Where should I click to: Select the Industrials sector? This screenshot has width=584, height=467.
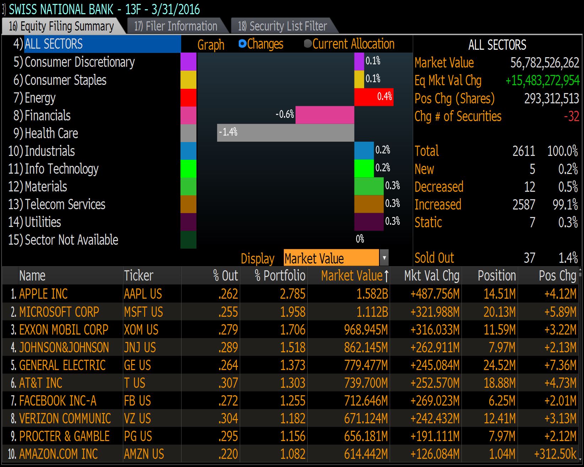pos(42,151)
